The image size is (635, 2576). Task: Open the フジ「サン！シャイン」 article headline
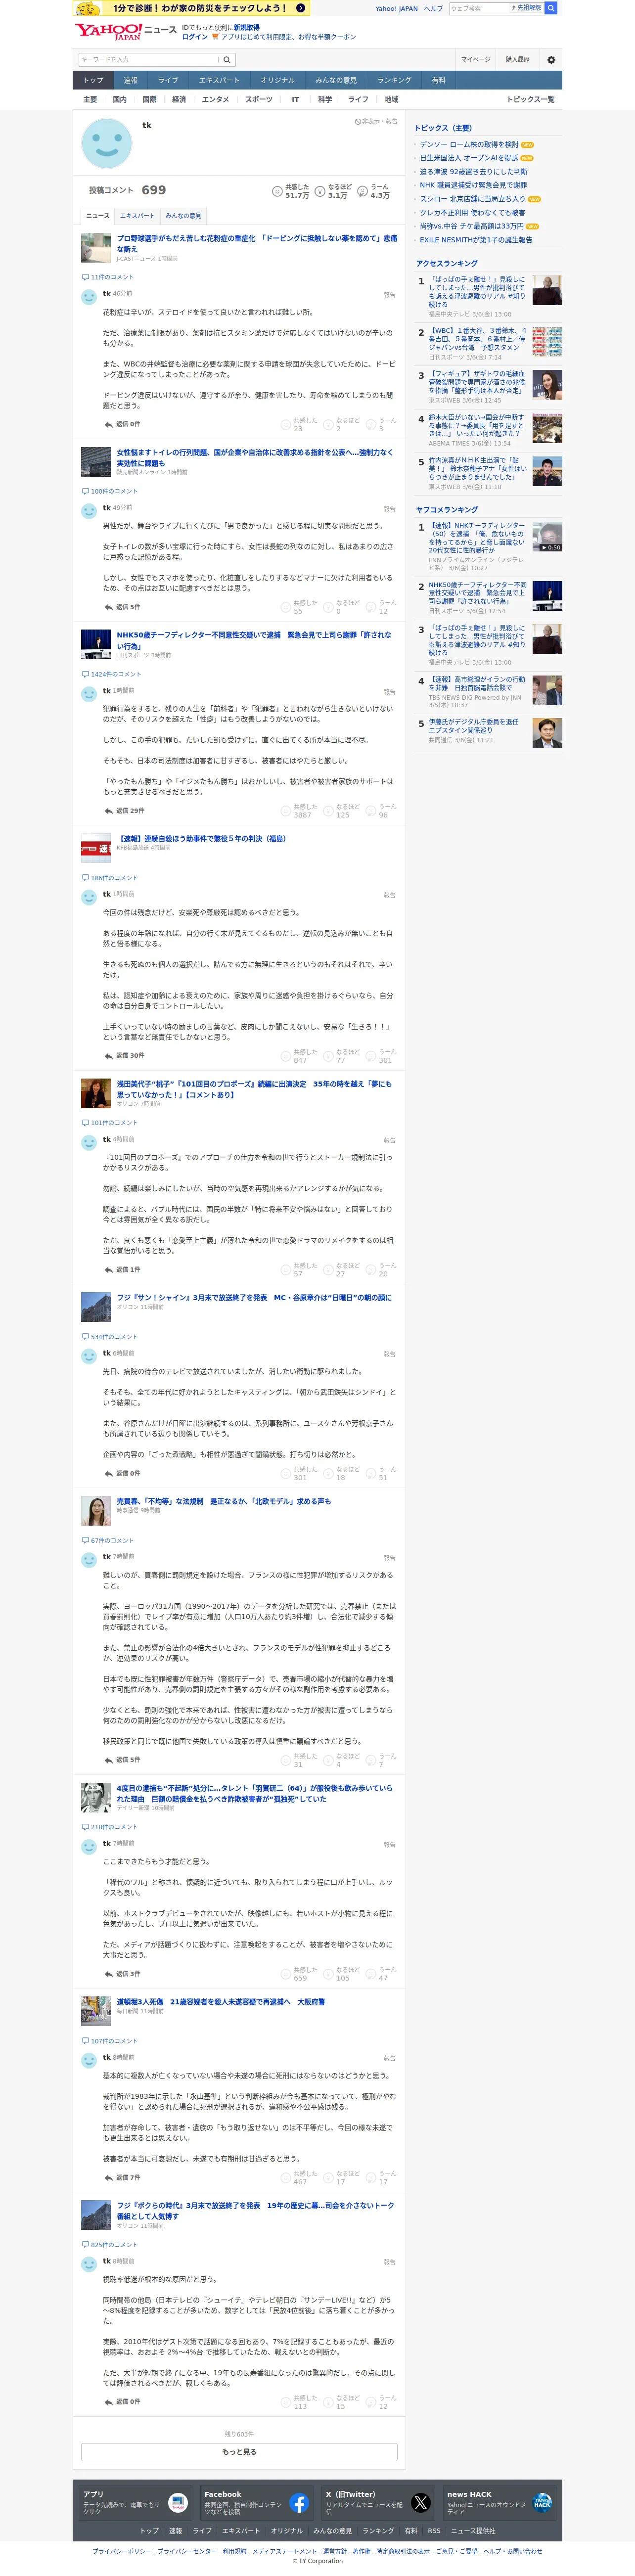pyautogui.click(x=254, y=1298)
